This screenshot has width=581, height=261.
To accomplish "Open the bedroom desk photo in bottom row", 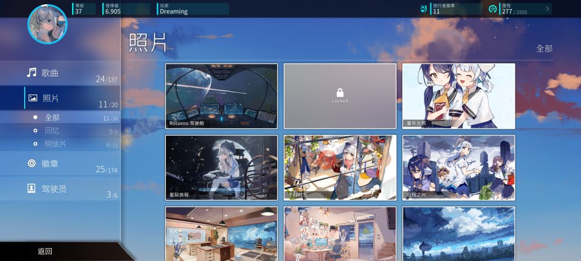I will 340,234.
